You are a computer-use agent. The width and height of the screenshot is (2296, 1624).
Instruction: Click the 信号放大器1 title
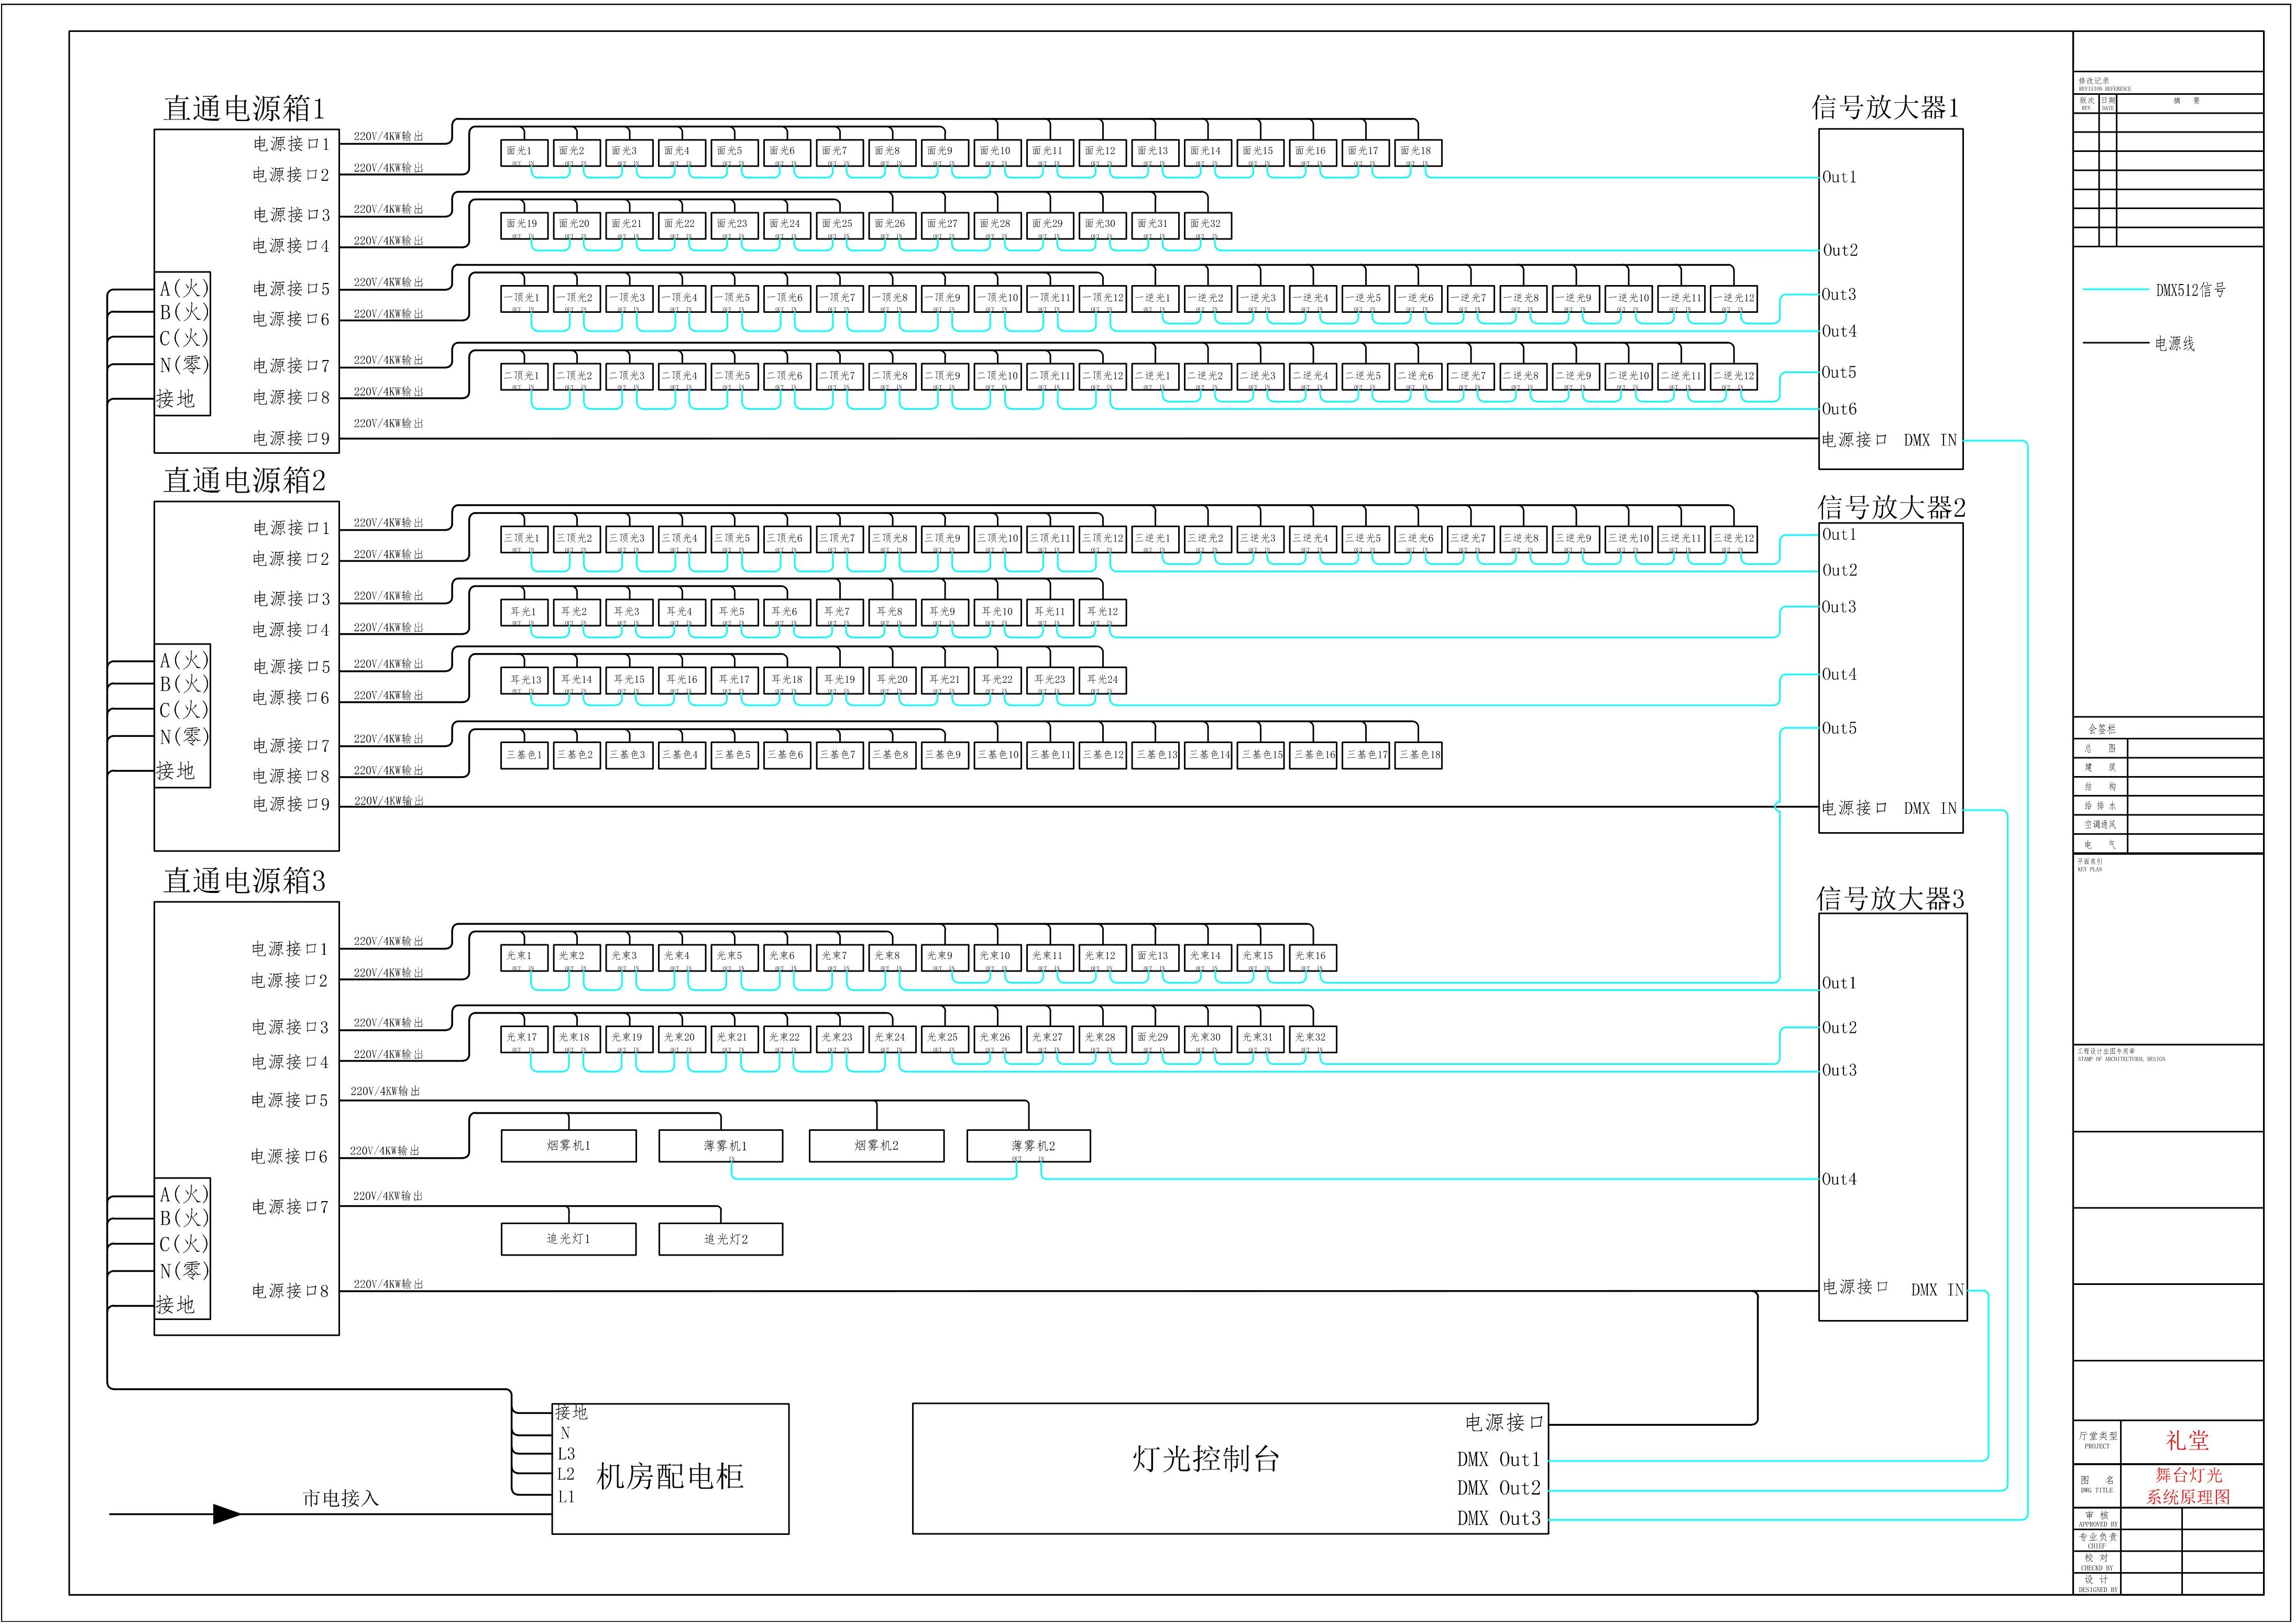1885,108
